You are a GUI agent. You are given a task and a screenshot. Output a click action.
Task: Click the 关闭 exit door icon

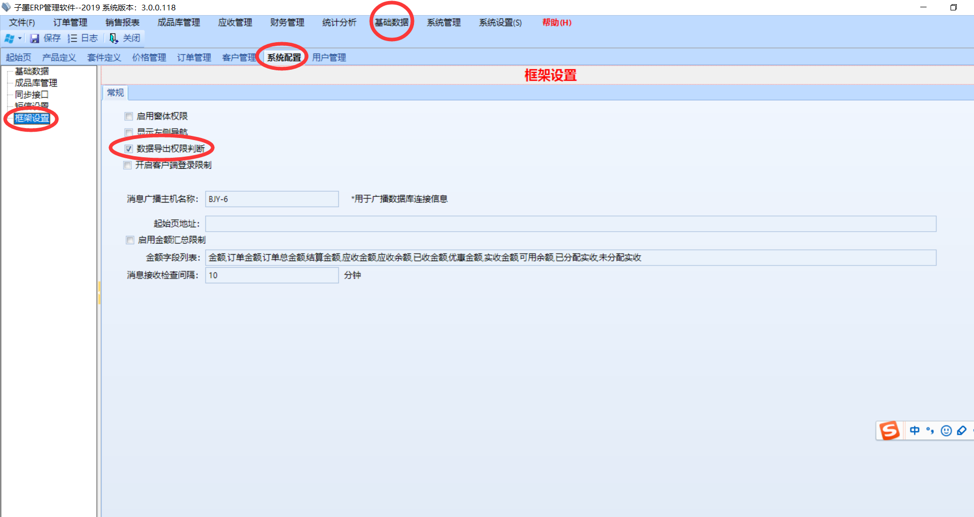[x=114, y=39]
